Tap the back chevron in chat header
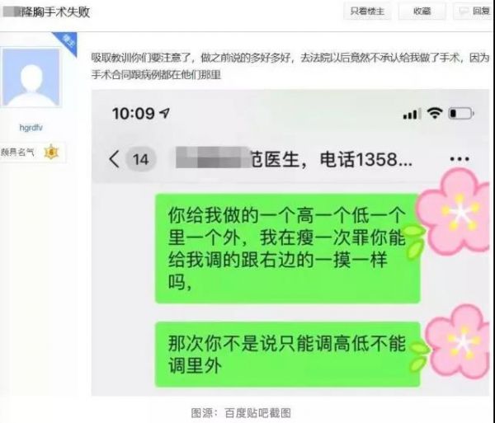495x423 pixels. pyautogui.click(x=115, y=158)
